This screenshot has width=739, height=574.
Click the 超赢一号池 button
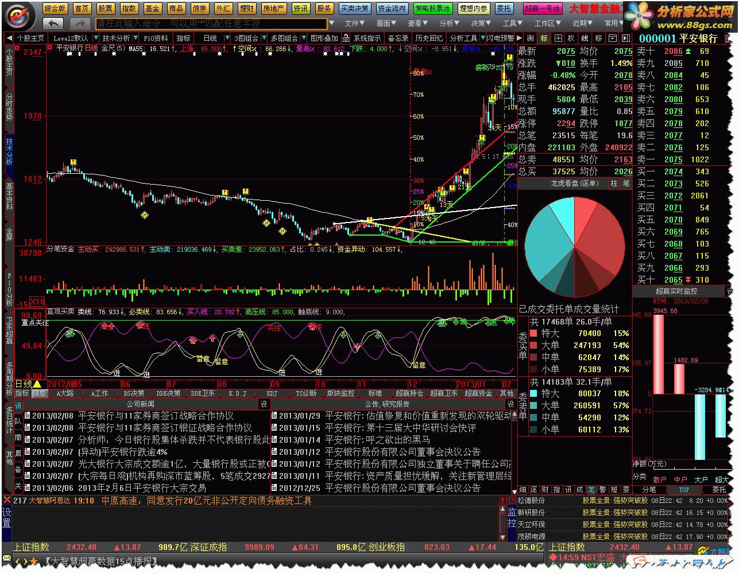pyautogui.click(x=543, y=9)
